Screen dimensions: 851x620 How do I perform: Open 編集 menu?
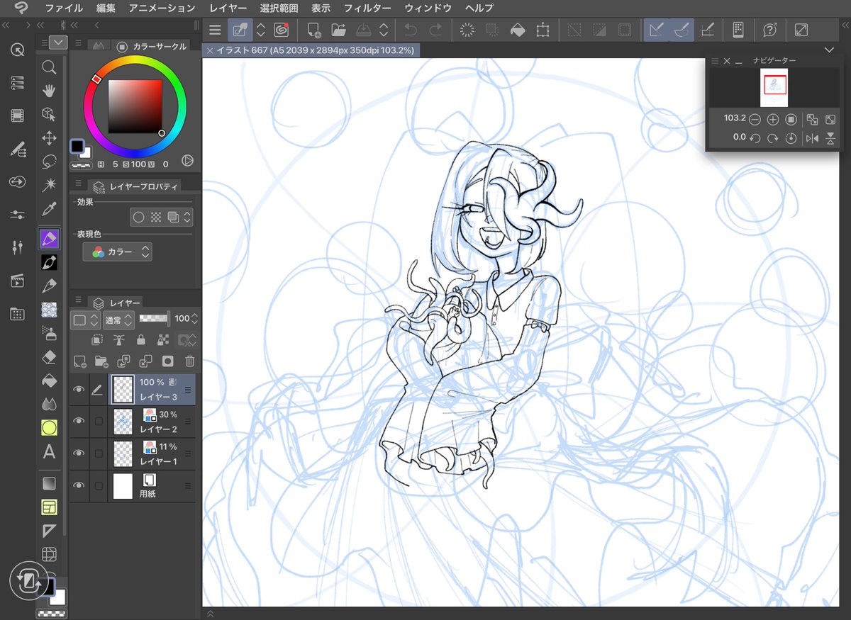pos(106,9)
